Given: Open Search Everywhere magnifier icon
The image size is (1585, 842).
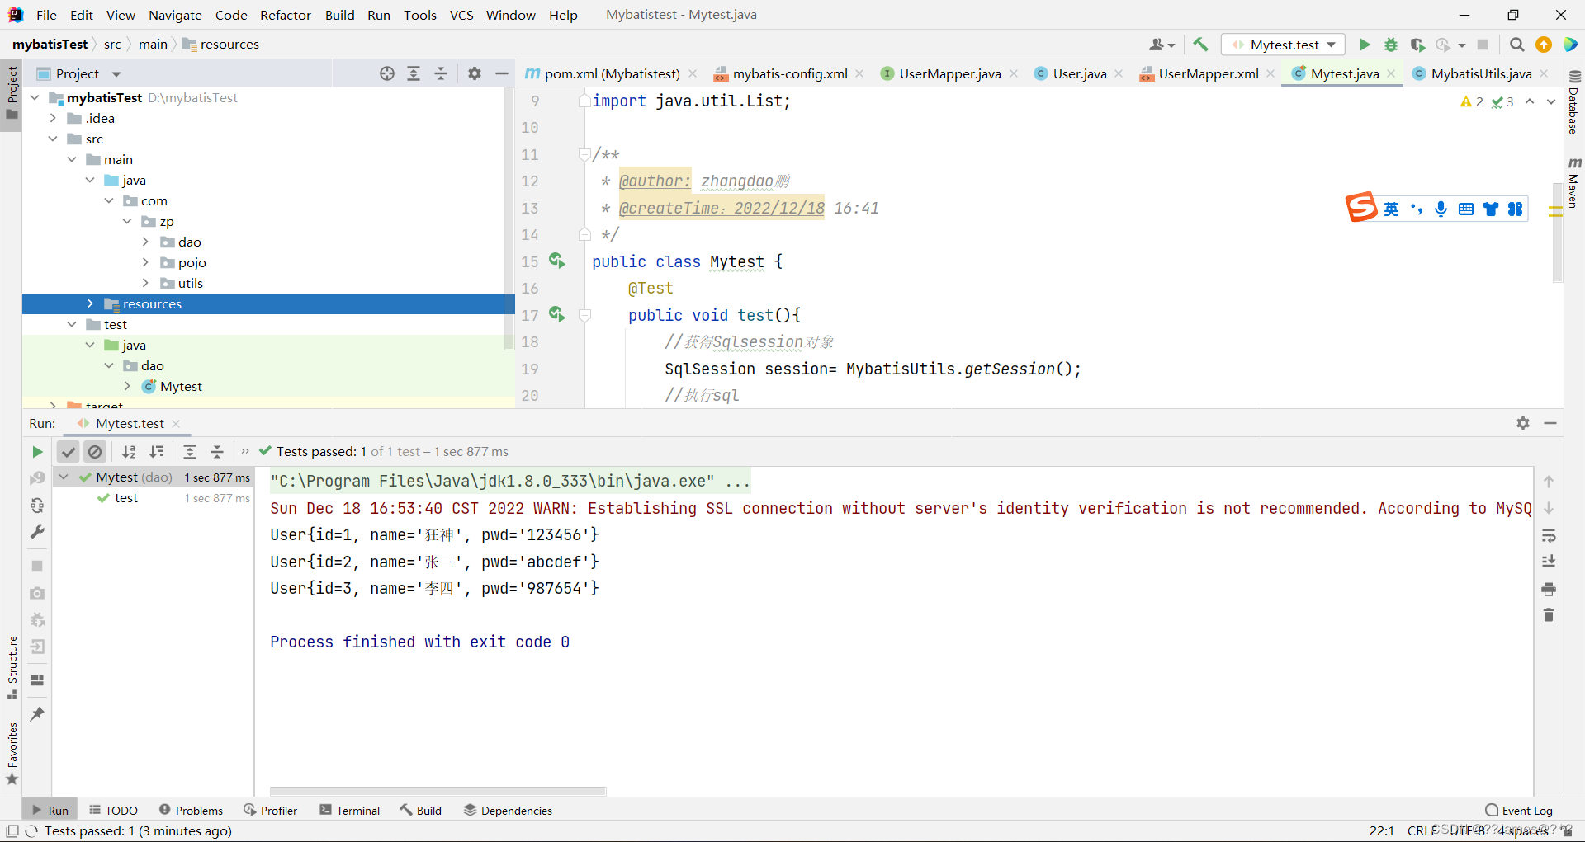Looking at the screenshot, I should click(x=1516, y=45).
